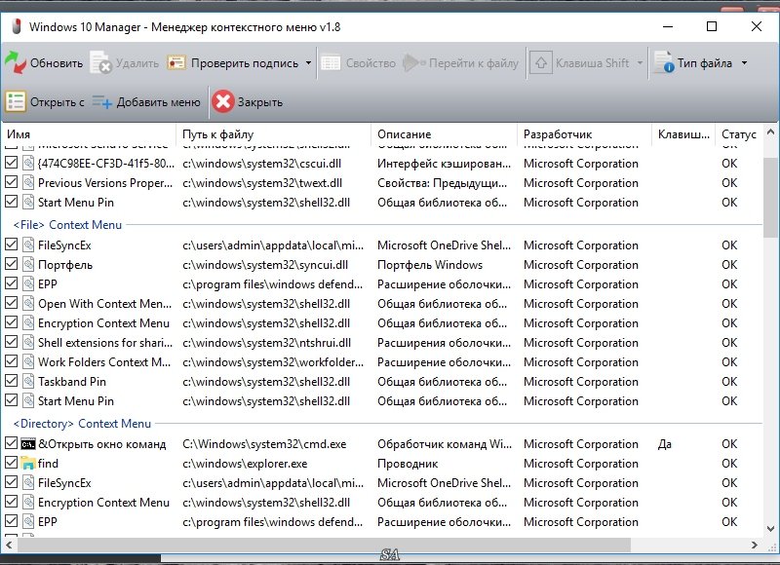Image resolution: width=780 pixels, height=565 pixels.
Task: Click the file icon beside {474C98EE-CF3D-41f5-80...
Action: [x=28, y=164]
